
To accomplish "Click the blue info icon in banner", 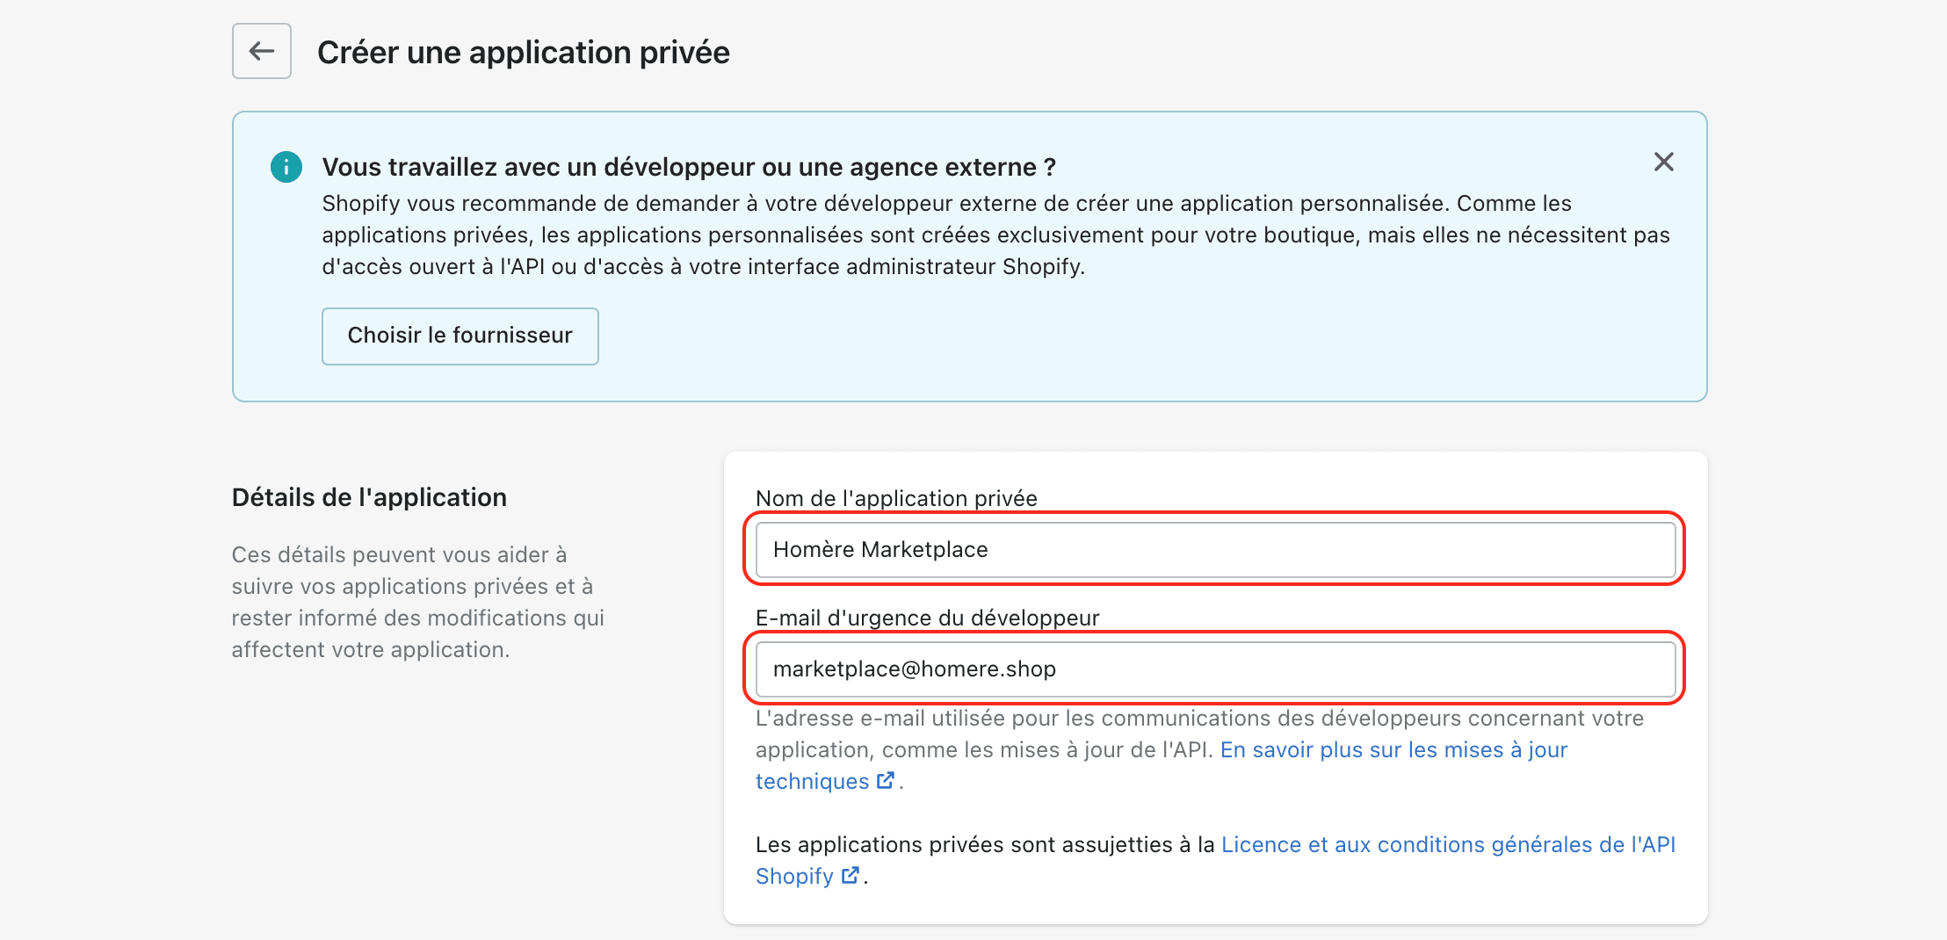I will coord(286,167).
